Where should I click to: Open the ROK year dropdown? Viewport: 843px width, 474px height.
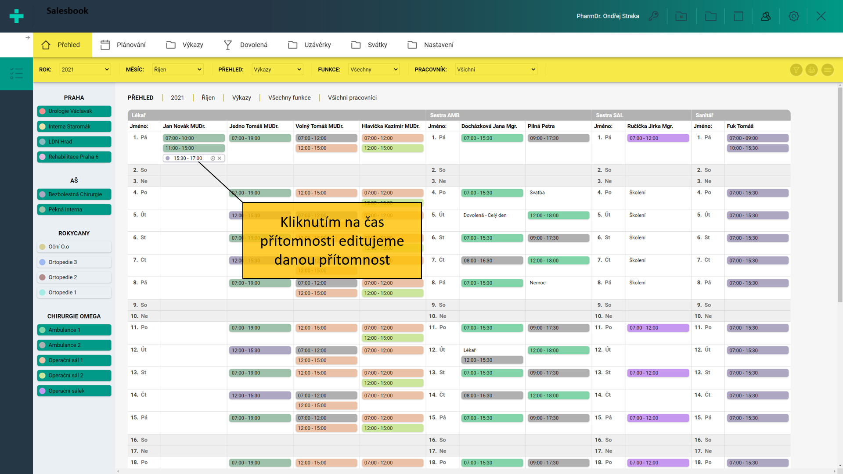pos(86,70)
